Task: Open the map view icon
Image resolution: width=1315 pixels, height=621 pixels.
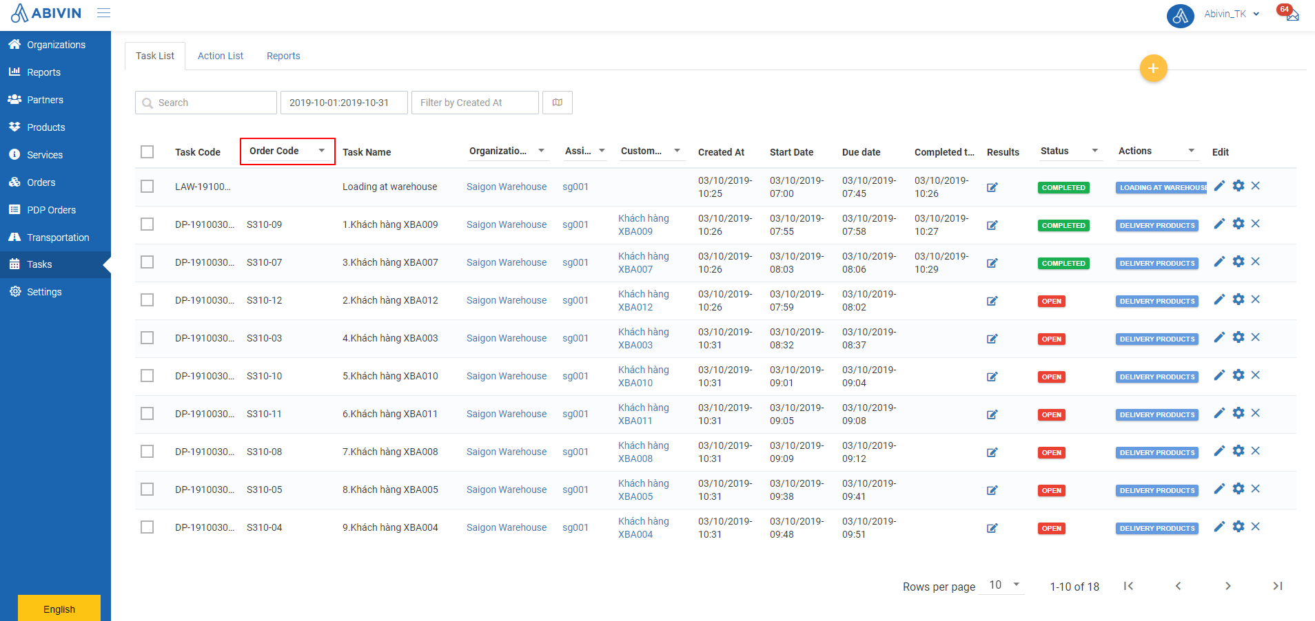Action: click(x=558, y=103)
